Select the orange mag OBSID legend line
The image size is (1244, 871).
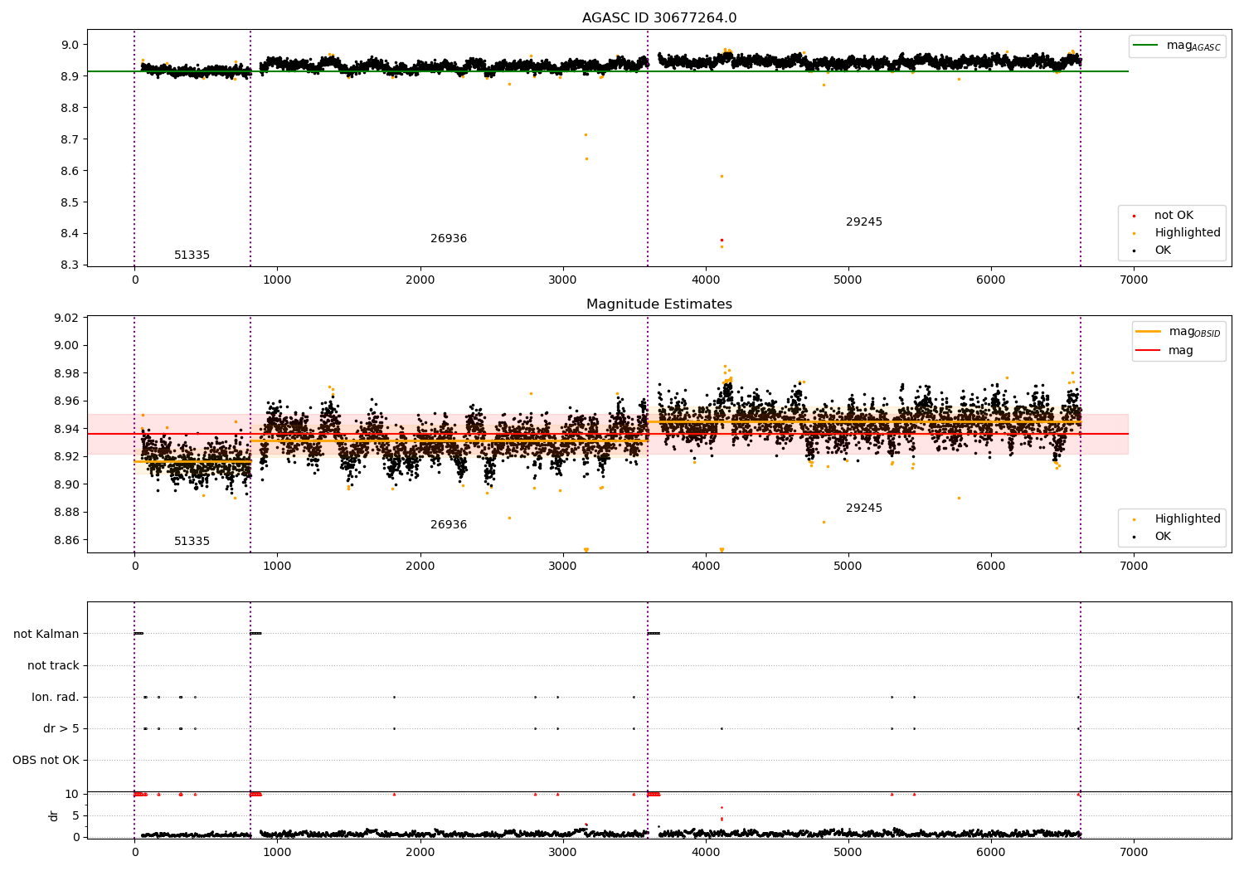click(x=1149, y=332)
